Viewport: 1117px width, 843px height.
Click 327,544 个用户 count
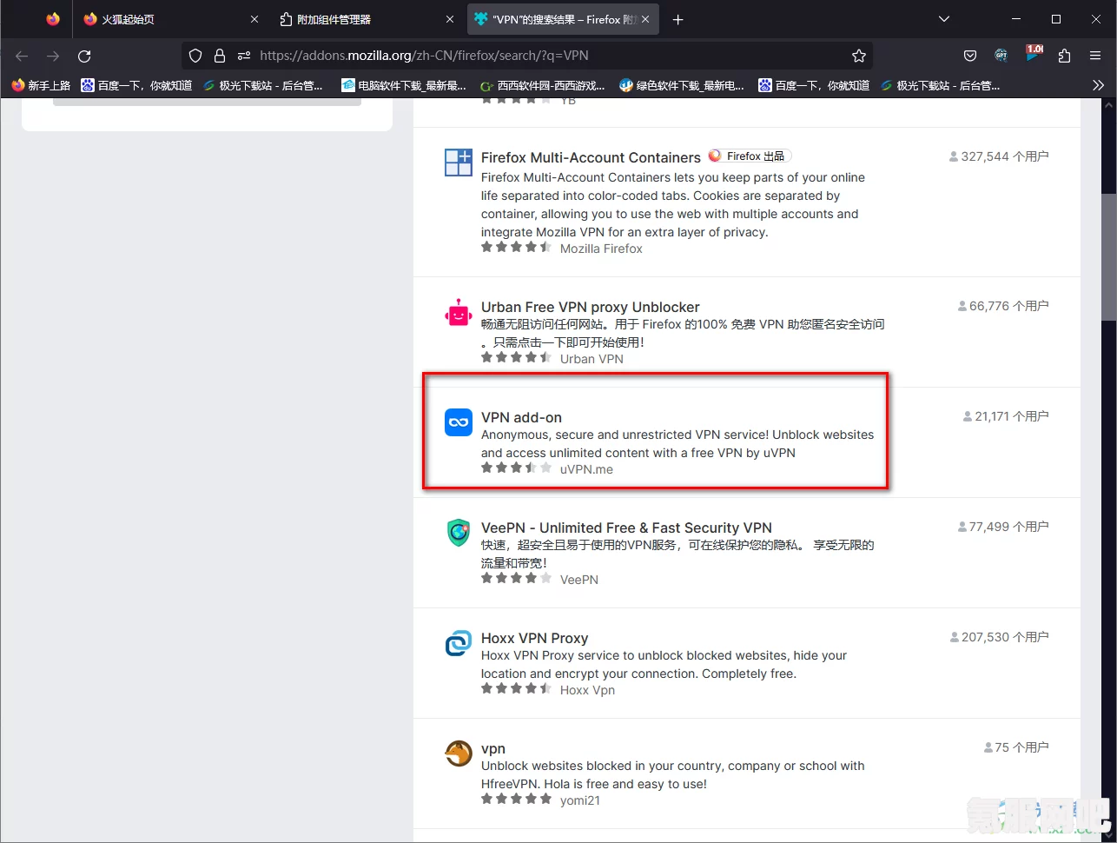pyautogui.click(x=999, y=156)
